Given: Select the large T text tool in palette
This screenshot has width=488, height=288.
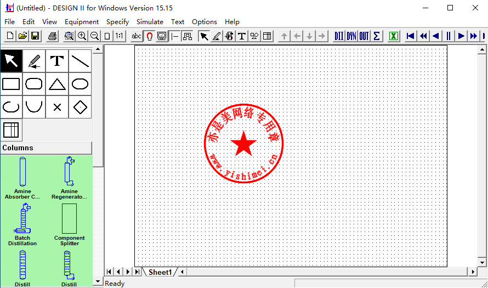Looking at the screenshot, I should pos(57,61).
